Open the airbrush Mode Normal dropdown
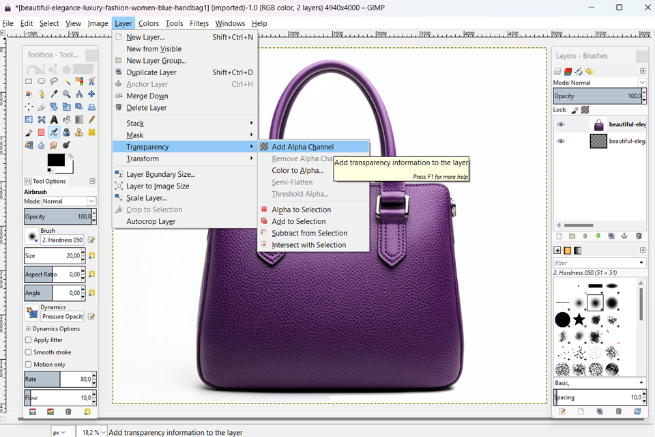The height and width of the screenshot is (437, 655). click(69, 201)
